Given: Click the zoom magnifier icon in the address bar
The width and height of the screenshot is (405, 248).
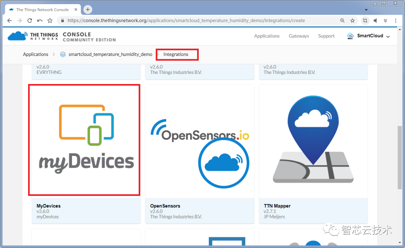Looking at the screenshot, I should point(342,20).
